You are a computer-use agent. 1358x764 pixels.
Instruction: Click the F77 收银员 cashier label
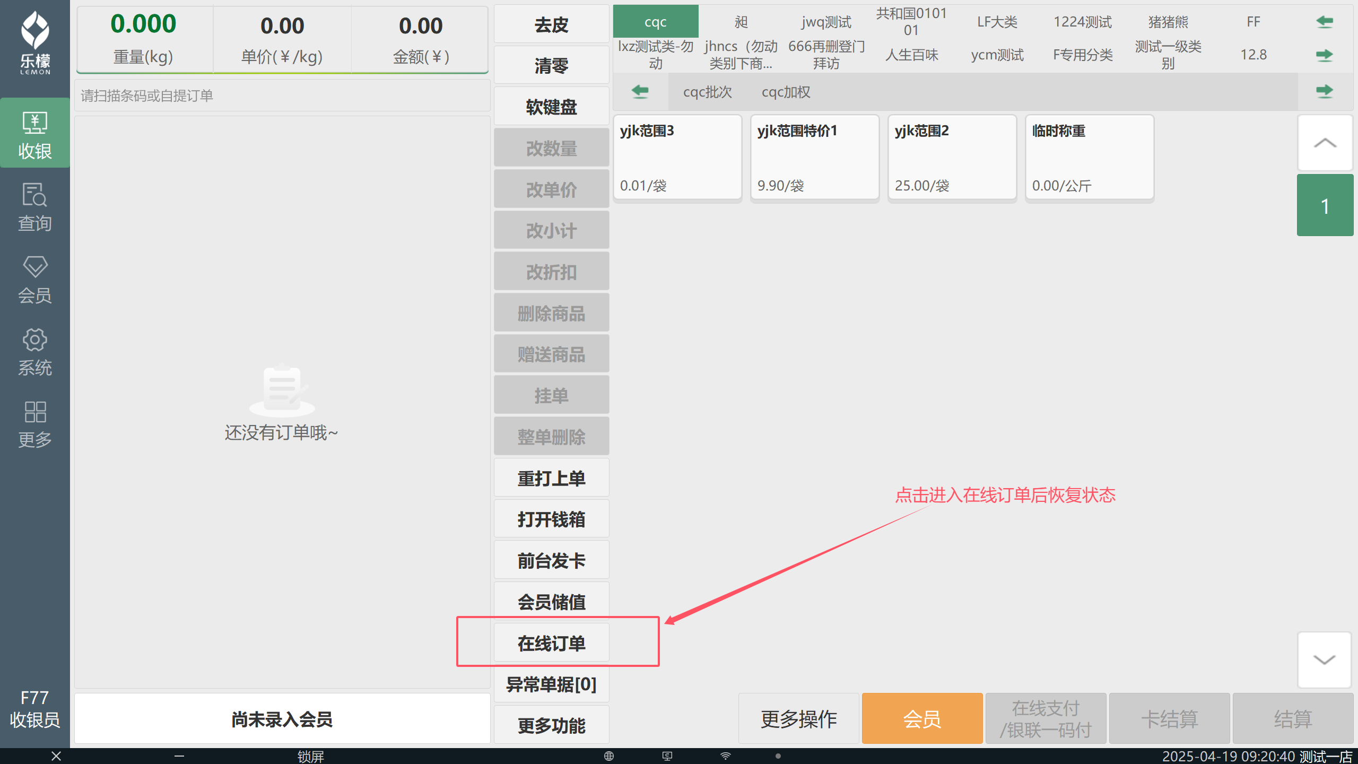(x=35, y=709)
